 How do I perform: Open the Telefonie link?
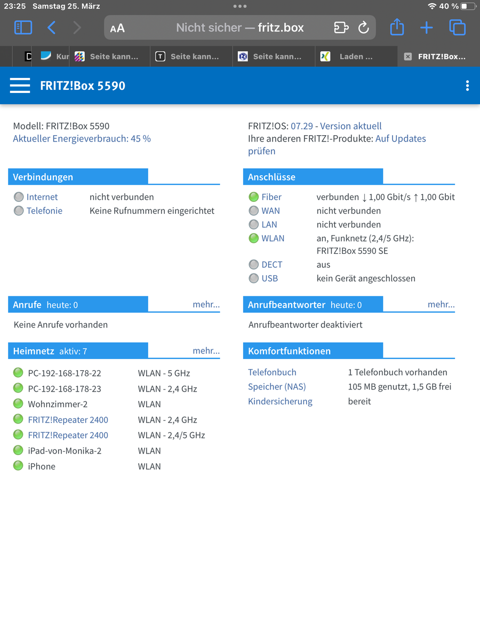tap(44, 210)
